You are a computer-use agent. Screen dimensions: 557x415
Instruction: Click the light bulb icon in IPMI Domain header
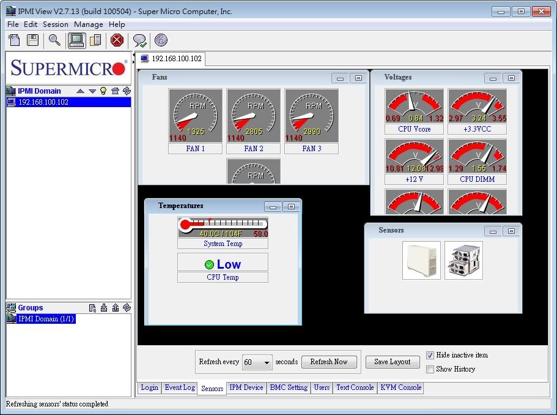[x=103, y=91]
